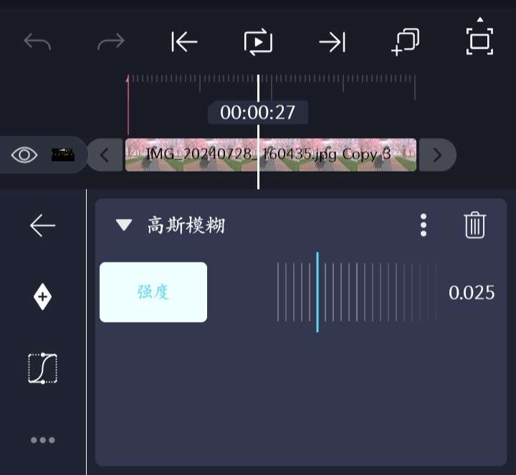Jump to the clip start
The height and width of the screenshot is (475, 516).
tap(184, 41)
